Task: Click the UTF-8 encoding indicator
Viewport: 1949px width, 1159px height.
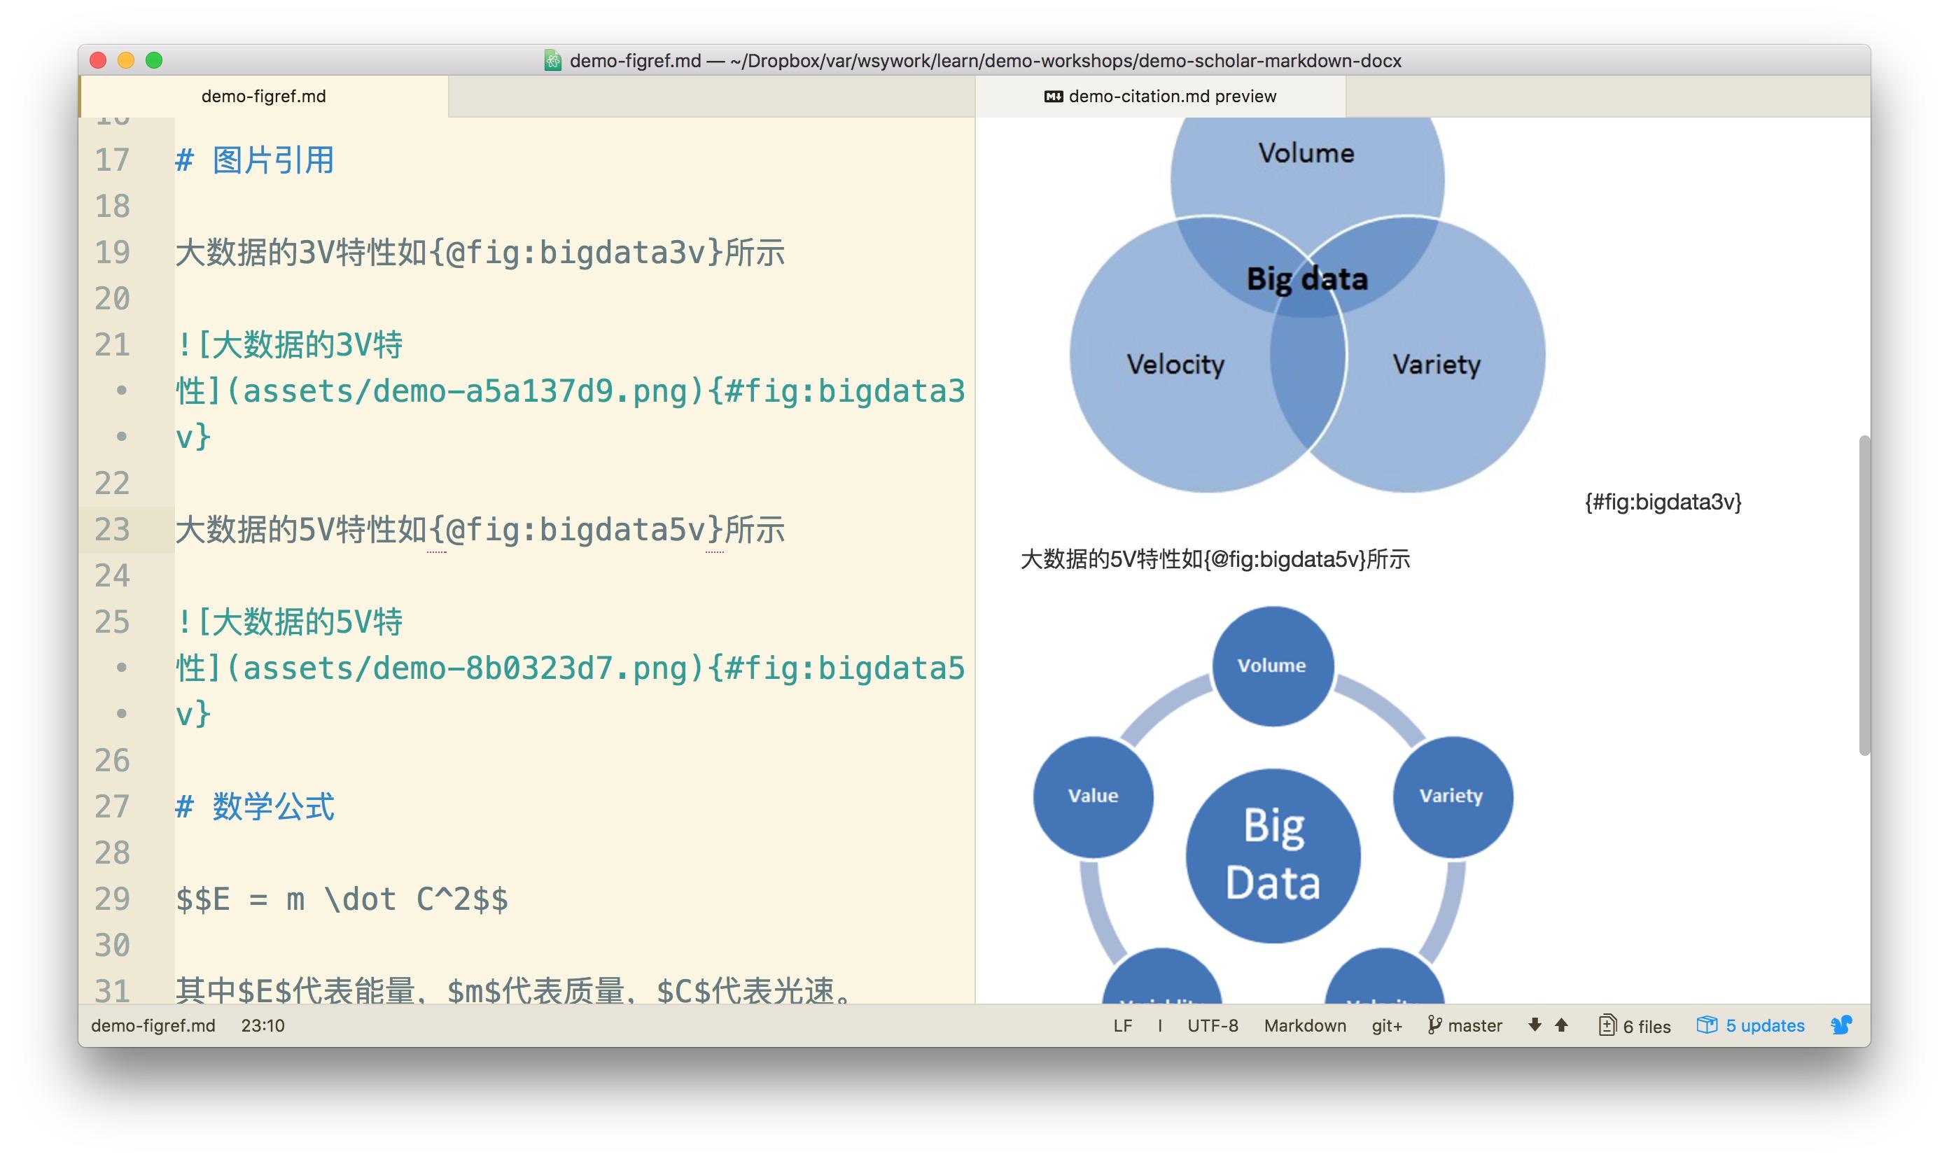Action: pyautogui.click(x=1213, y=1024)
